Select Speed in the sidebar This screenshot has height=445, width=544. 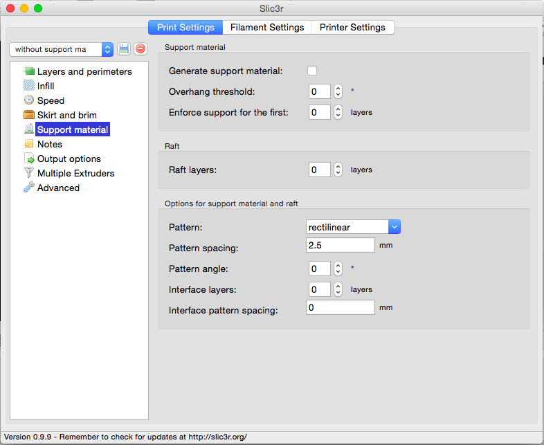click(51, 100)
